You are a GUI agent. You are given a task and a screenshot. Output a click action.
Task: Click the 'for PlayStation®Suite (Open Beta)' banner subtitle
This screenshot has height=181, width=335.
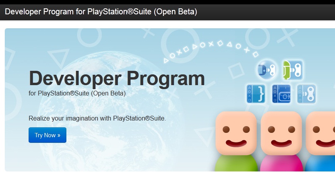(77, 93)
